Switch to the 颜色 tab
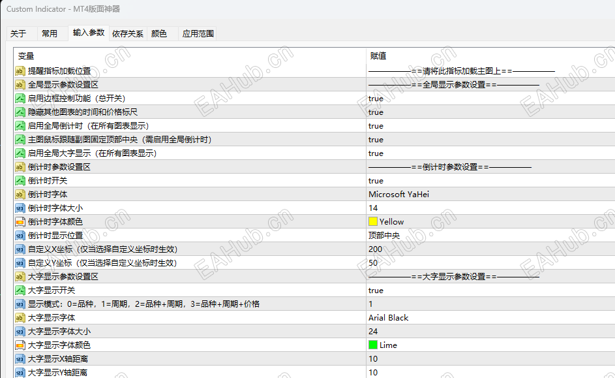Viewport: 615px width, 378px height. coord(162,34)
